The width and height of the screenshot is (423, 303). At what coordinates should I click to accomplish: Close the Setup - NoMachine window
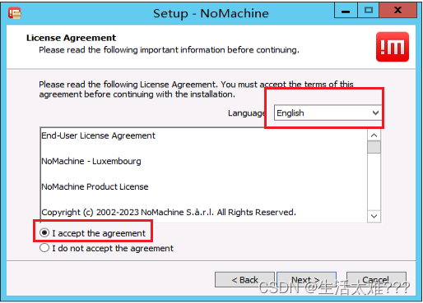click(x=397, y=11)
